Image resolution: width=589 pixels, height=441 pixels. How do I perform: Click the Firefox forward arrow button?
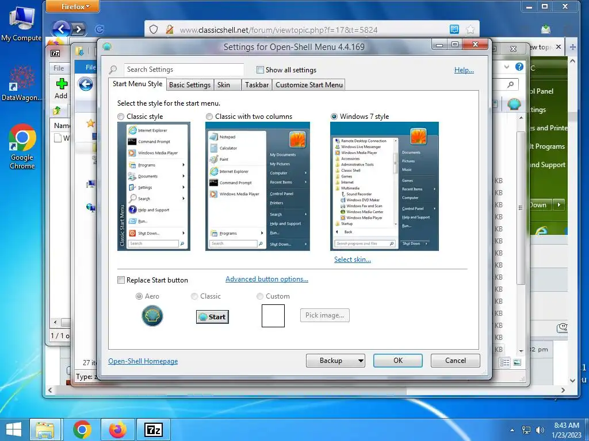pos(78,29)
